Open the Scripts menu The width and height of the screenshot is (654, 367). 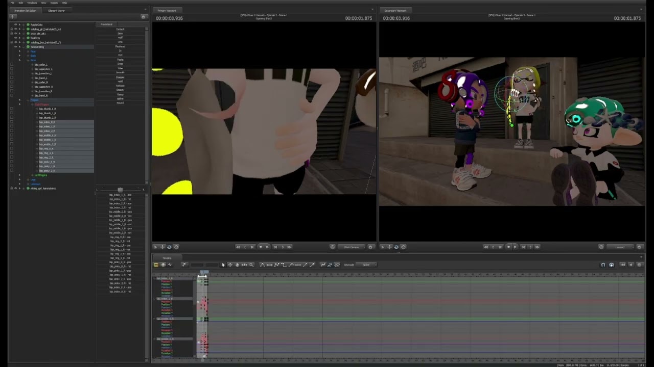(x=54, y=3)
